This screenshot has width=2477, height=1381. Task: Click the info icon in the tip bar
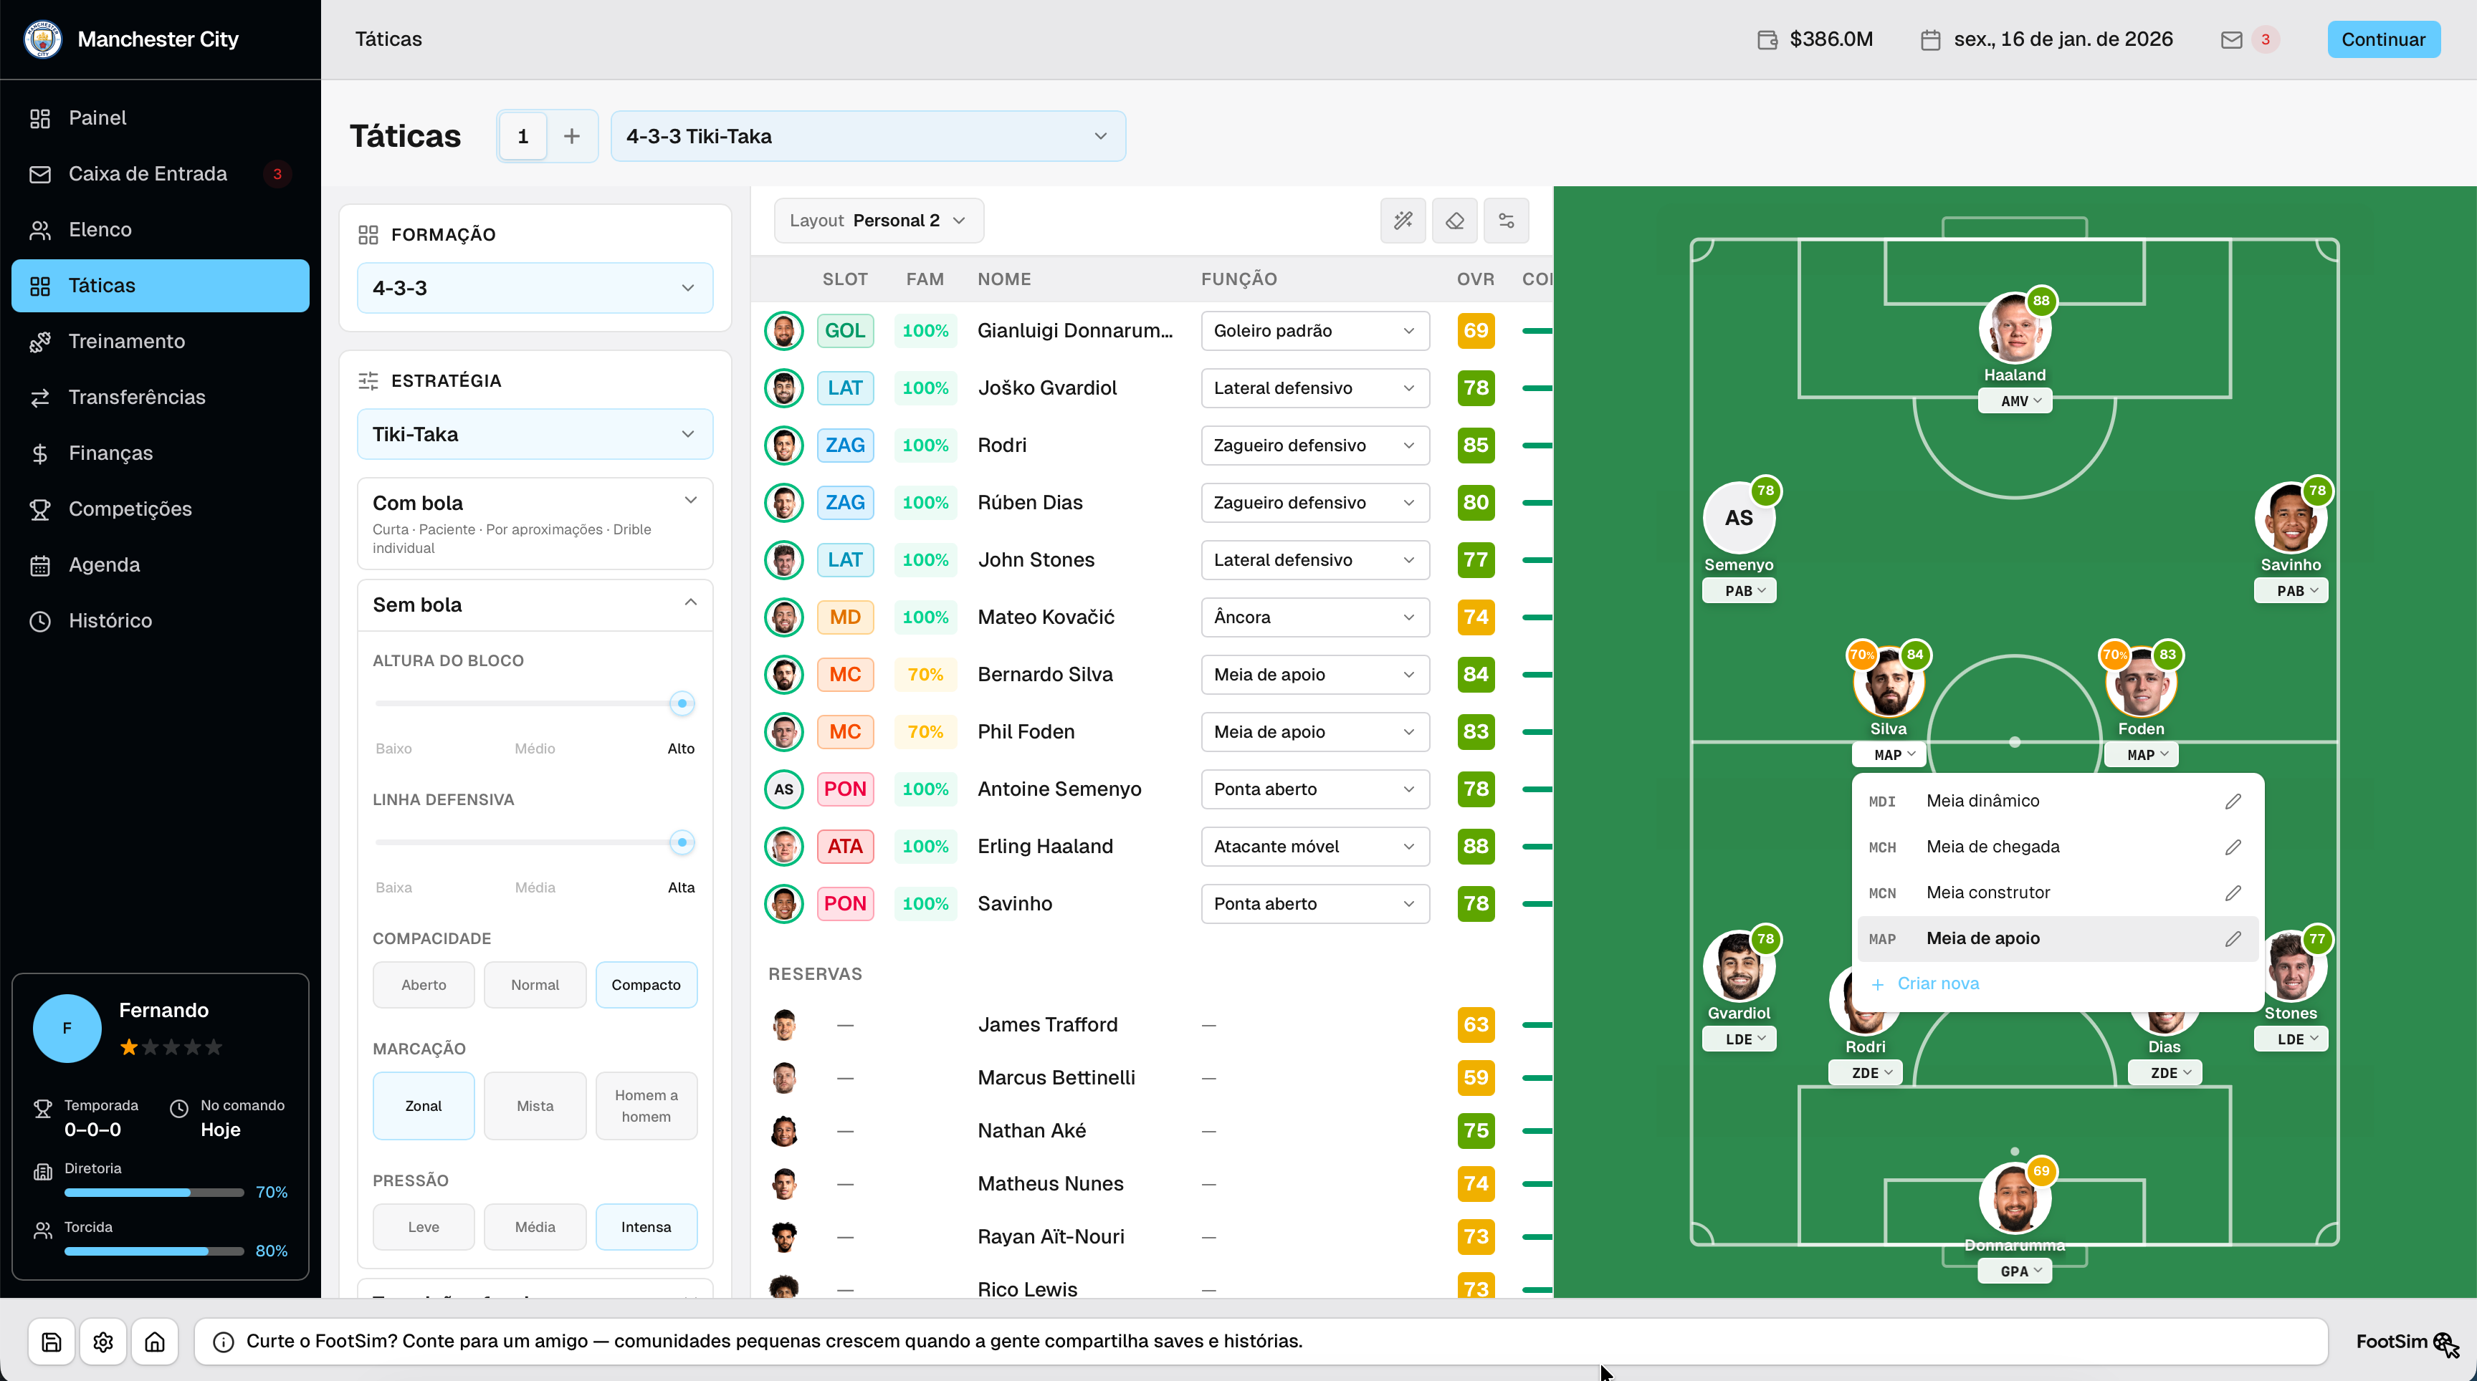(x=223, y=1342)
